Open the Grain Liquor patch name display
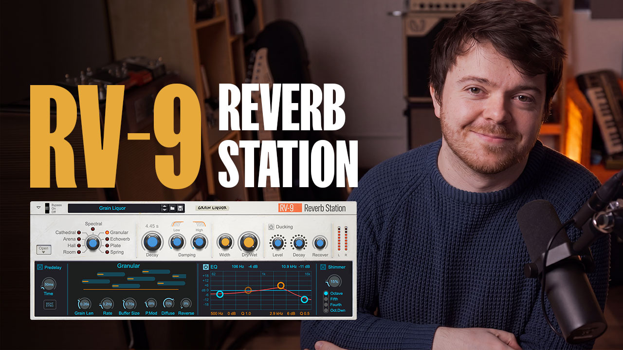This screenshot has width=623, height=350. pos(112,208)
